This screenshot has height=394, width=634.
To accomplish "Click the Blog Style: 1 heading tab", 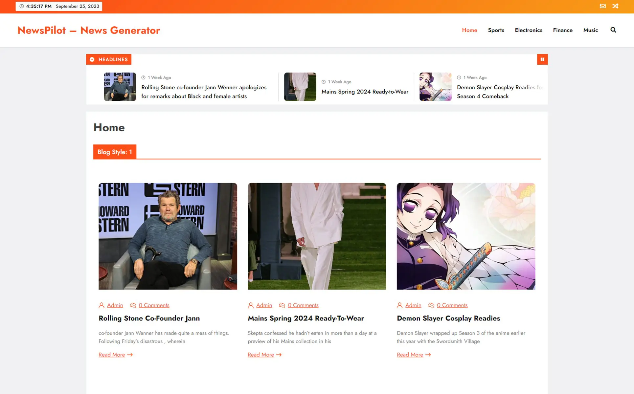I will [115, 152].
